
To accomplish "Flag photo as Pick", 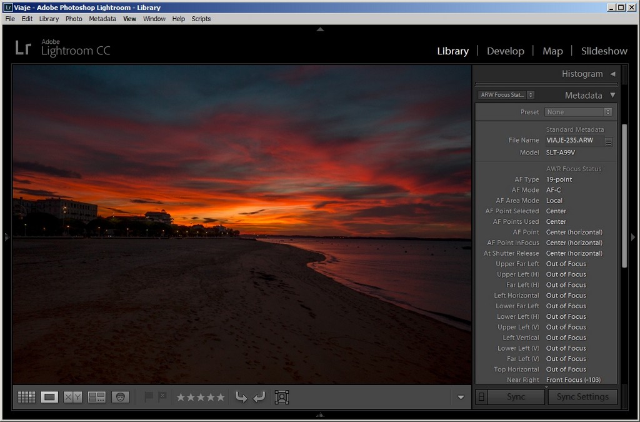I will (149, 397).
